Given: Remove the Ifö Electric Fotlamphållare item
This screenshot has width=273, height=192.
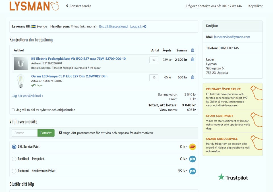Looking at the screenshot, I should [193, 59].
